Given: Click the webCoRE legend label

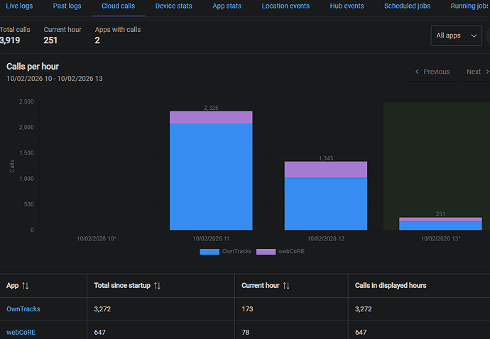Looking at the screenshot, I should click(x=291, y=251).
